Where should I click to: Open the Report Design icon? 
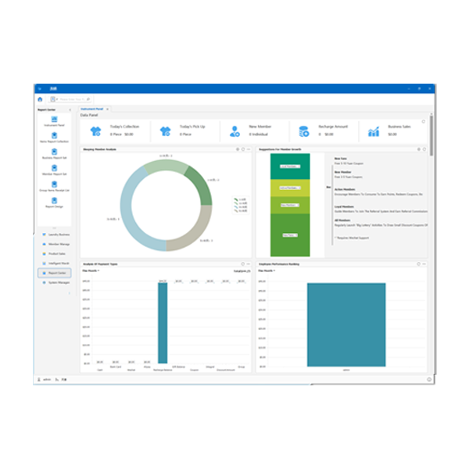(x=54, y=202)
